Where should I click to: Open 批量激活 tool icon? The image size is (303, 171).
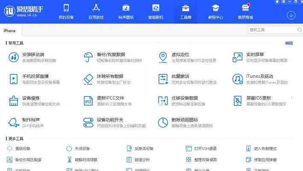(163, 79)
